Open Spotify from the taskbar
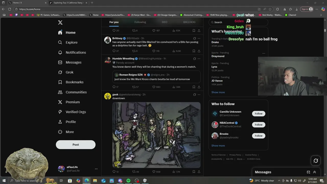This screenshot has width=327, height=184. pyautogui.click(x=128, y=181)
